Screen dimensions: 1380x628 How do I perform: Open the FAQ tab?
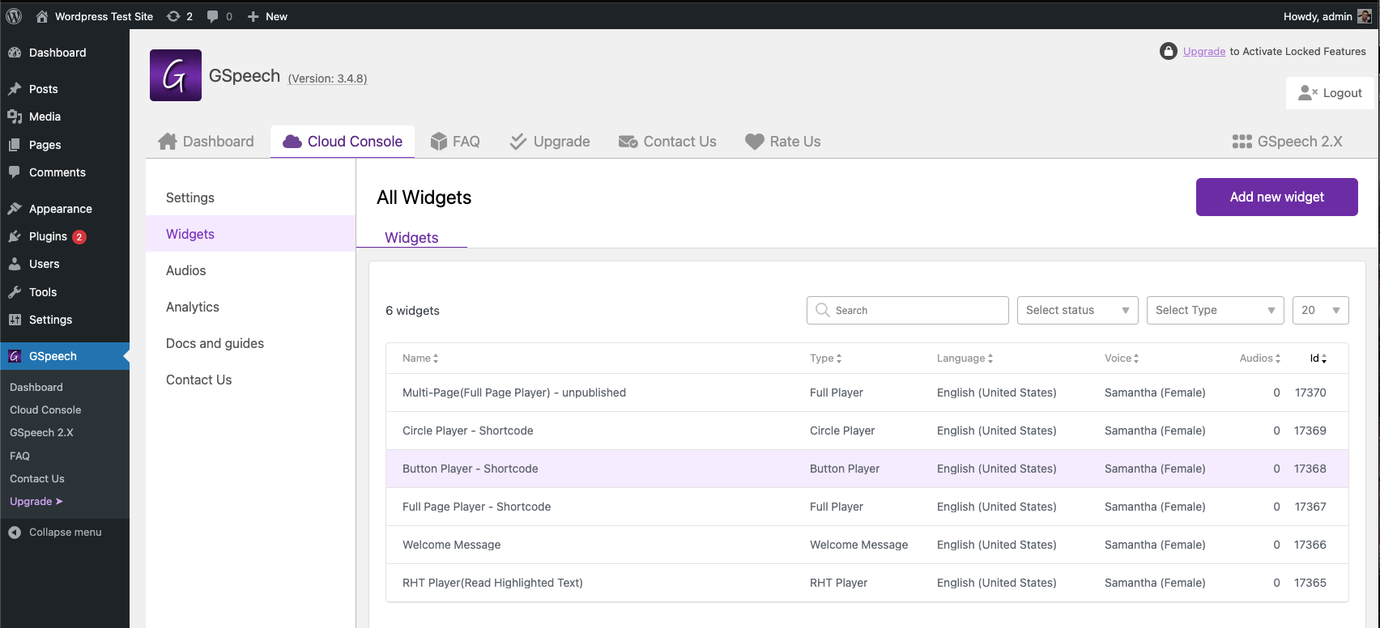pyautogui.click(x=455, y=142)
